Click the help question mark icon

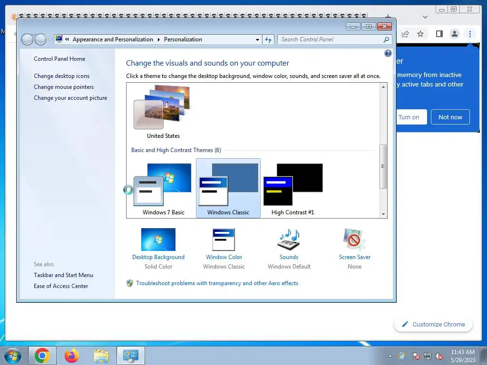388,53
